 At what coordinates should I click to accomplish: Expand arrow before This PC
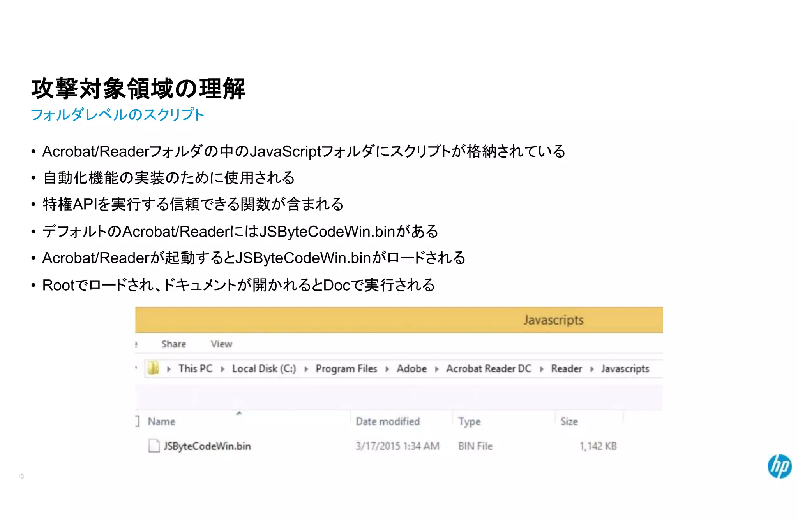tap(169, 369)
